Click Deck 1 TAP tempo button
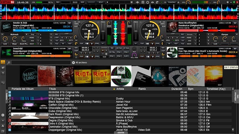The image size is (239, 134). pos(70,23)
